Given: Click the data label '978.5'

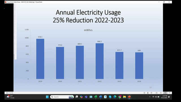Looking at the screenshot, I should [x=40, y=37].
